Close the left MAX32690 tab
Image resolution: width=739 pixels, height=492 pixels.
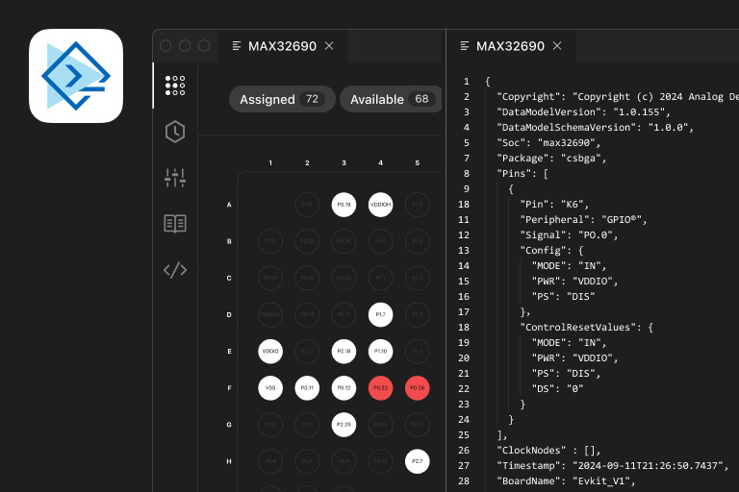click(x=329, y=46)
